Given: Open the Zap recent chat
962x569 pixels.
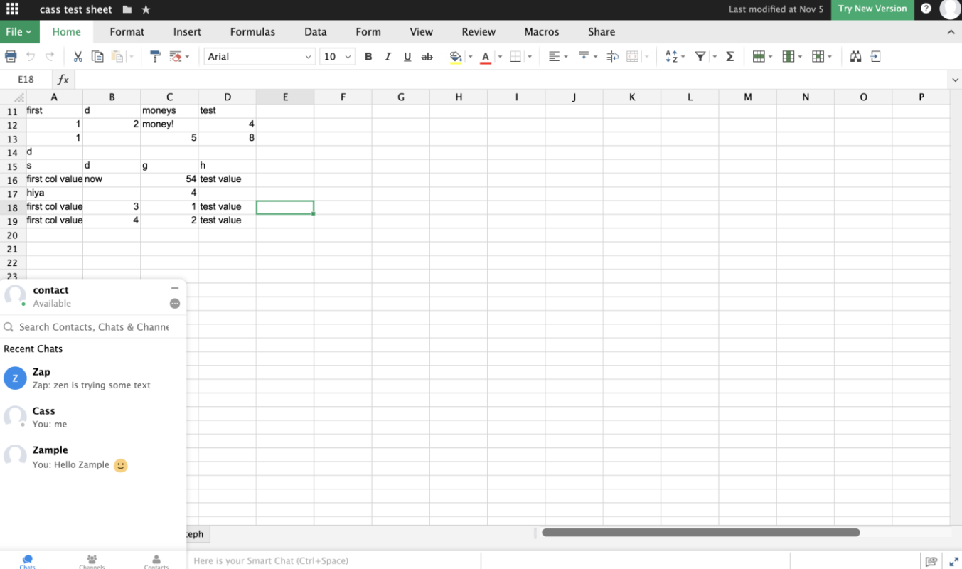Looking at the screenshot, I should (91, 378).
